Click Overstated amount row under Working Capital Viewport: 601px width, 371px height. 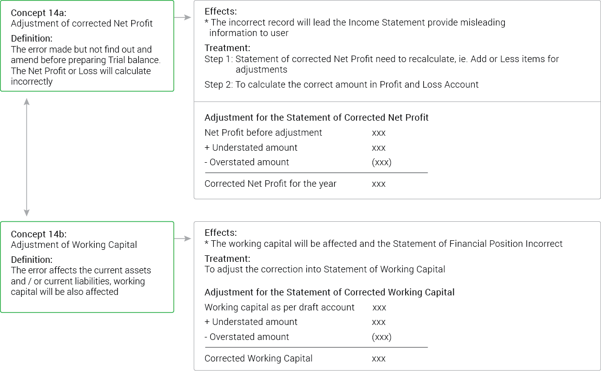(298, 337)
